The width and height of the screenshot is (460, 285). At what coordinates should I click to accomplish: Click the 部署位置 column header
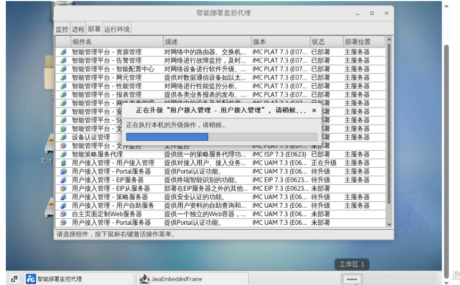tap(364, 42)
